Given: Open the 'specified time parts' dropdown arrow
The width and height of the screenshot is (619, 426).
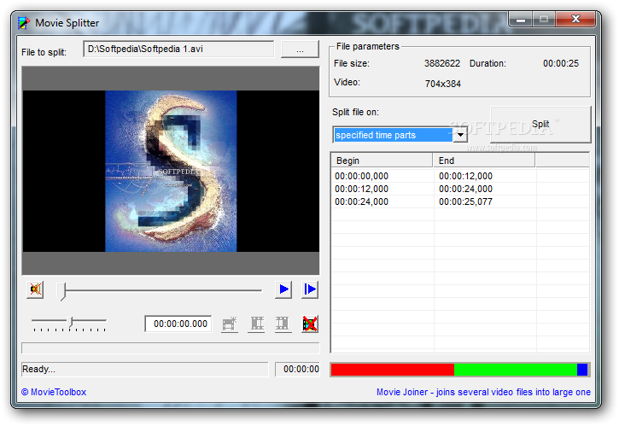Looking at the screenshot, I should point(460,135).
